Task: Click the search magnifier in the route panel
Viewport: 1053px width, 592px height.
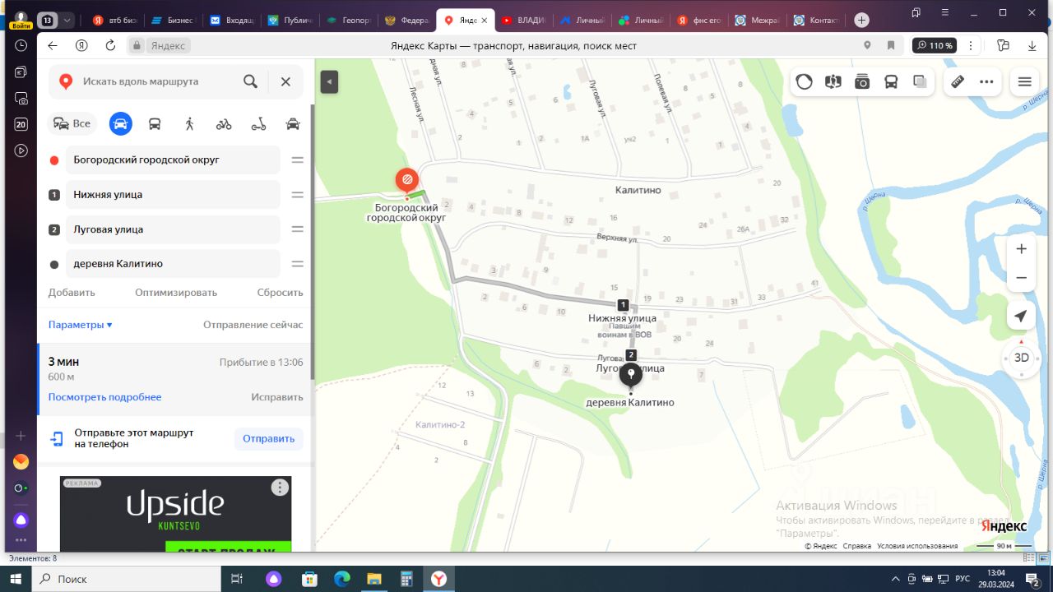Action: tap(251, 81)
